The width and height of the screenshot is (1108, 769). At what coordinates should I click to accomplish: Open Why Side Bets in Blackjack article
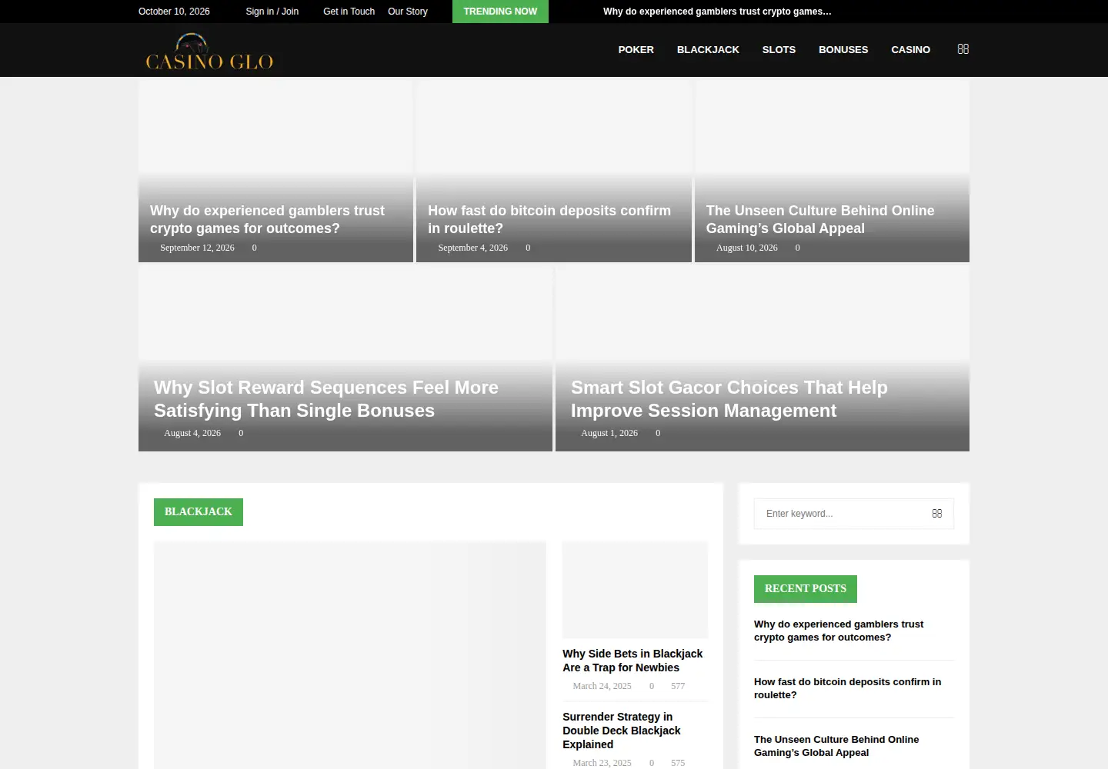[632, 661]
